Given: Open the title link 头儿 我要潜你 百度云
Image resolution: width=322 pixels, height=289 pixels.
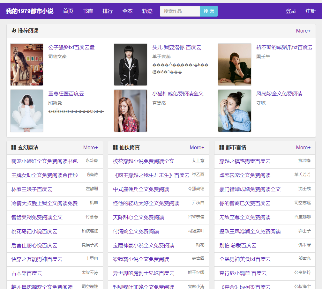Looking at the screenshot, I should tap(176, 48).
